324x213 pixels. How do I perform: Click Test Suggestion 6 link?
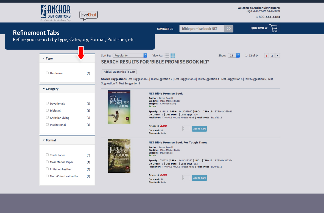coord(255,79)
